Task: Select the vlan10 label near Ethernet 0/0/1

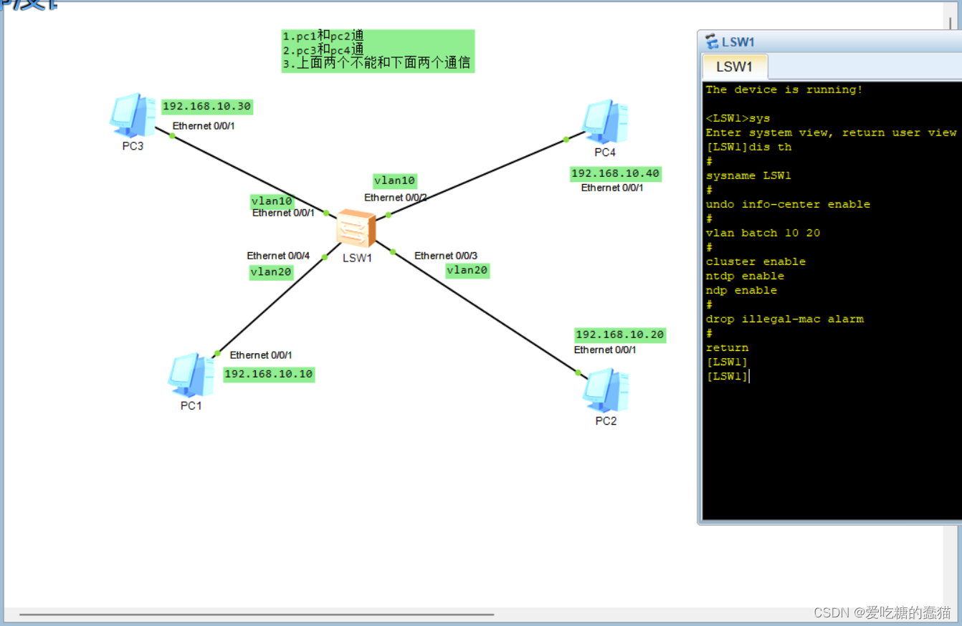Action: [271, 201]
